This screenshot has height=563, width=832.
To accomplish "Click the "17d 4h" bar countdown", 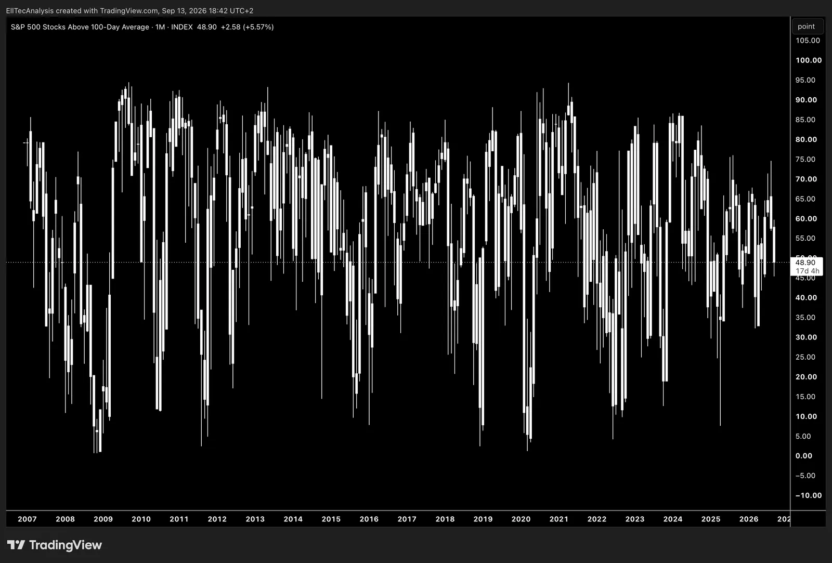I will point(808,271).
